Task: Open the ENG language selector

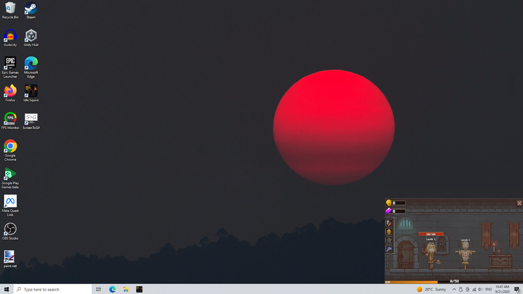Action: tap(488, 289)
